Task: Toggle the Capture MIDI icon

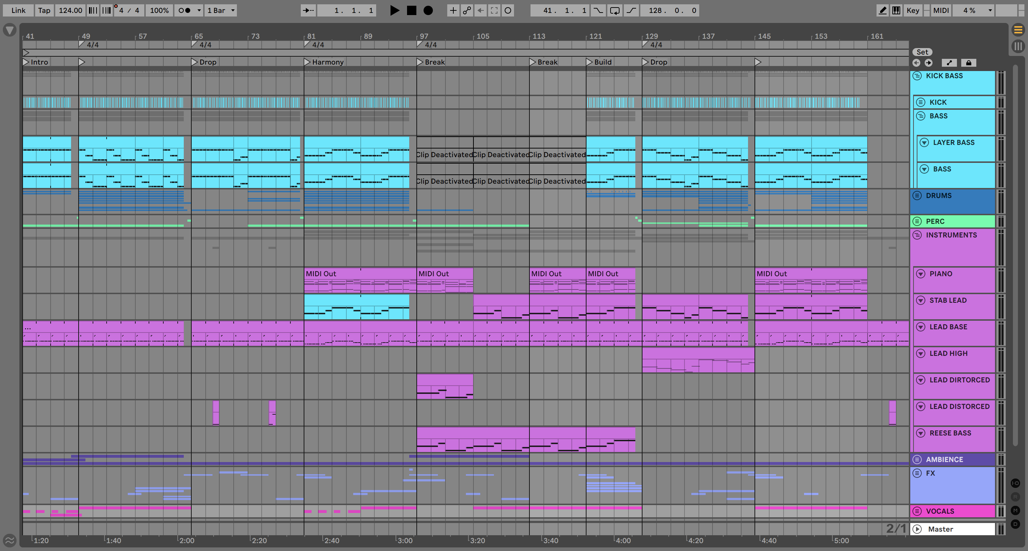Action: [x=494, y=10]
